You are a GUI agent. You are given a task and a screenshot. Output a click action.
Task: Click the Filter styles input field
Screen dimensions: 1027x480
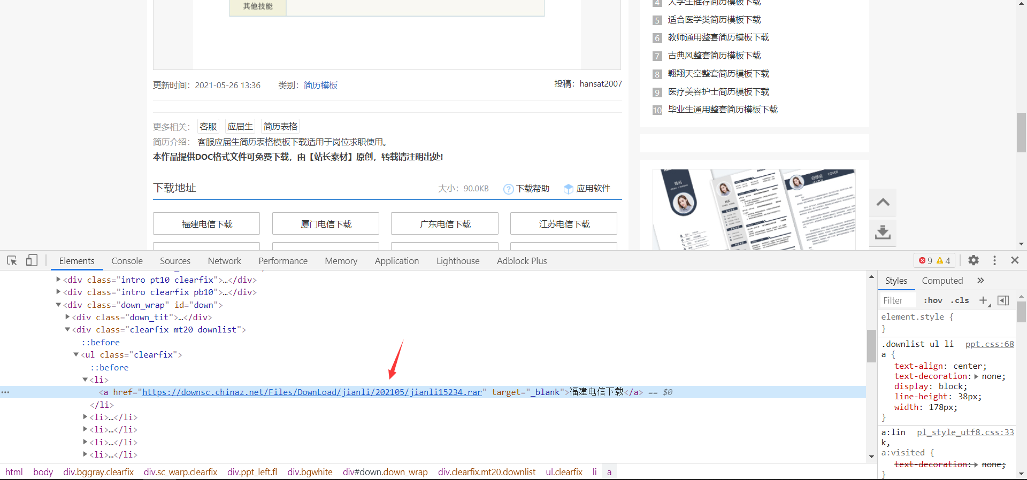[899, 300]
